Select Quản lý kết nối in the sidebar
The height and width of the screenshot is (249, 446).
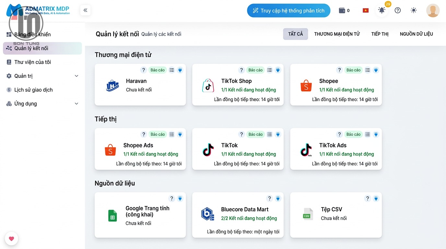(42, 48)
